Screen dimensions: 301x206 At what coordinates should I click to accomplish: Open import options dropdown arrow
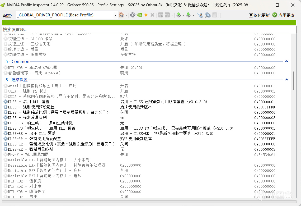(193, 15)
